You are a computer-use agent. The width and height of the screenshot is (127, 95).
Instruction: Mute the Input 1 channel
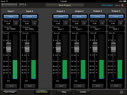click(x=11, y=86)
